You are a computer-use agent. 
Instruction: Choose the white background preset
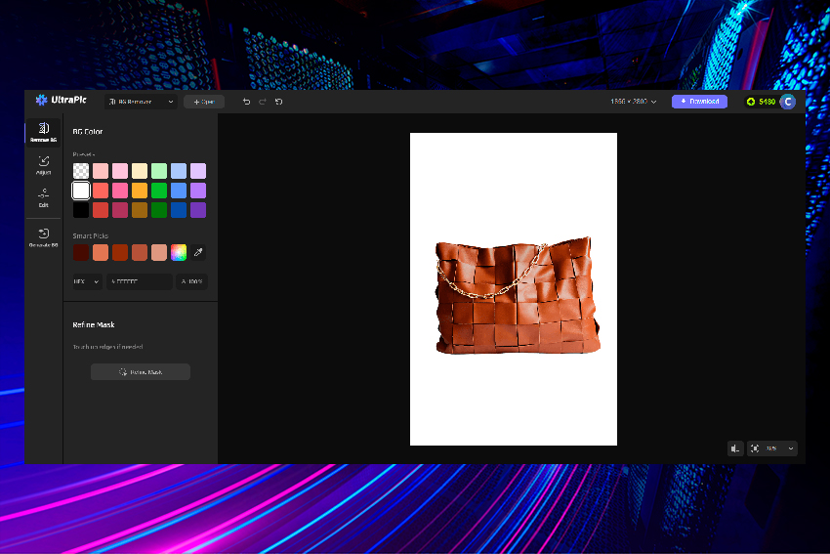click(x=81, y=191)
